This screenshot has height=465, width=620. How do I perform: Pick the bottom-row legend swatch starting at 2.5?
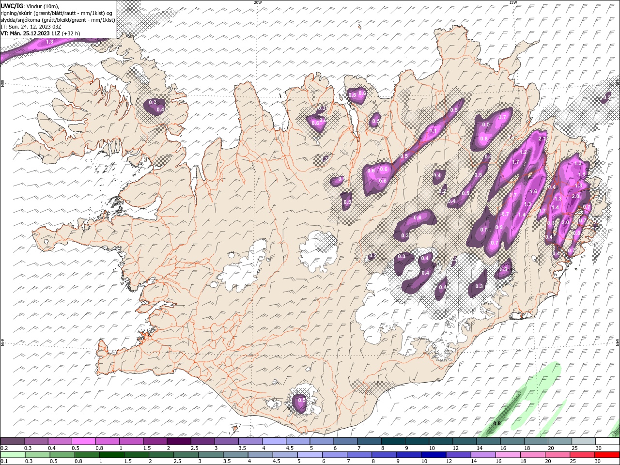[x=186, y=455]
